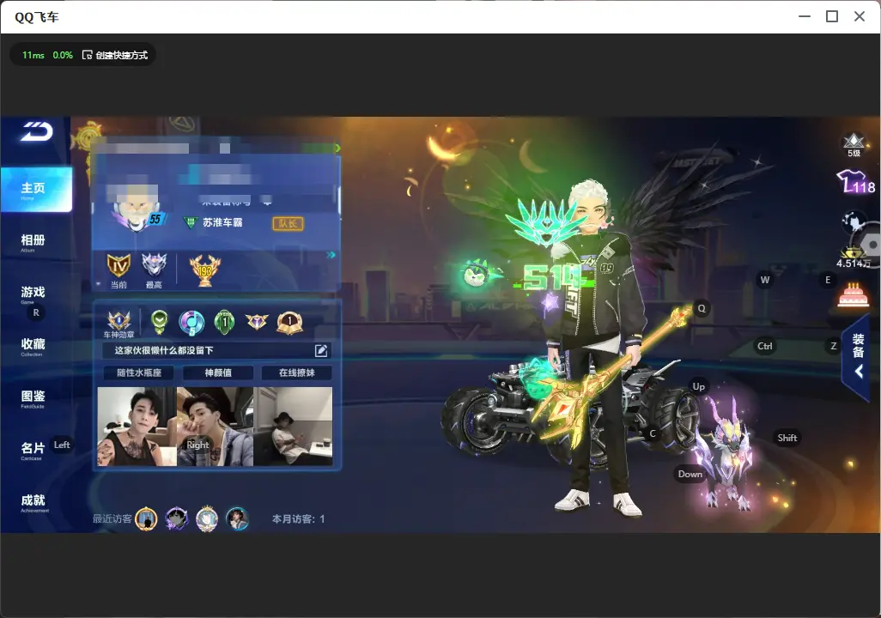Click the 5级 star level icon

point(854,145)
